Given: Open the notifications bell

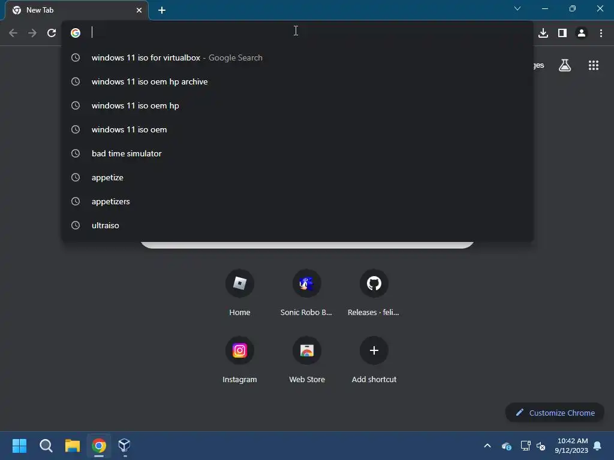Looking at the screenshot, I should point(597,446).
